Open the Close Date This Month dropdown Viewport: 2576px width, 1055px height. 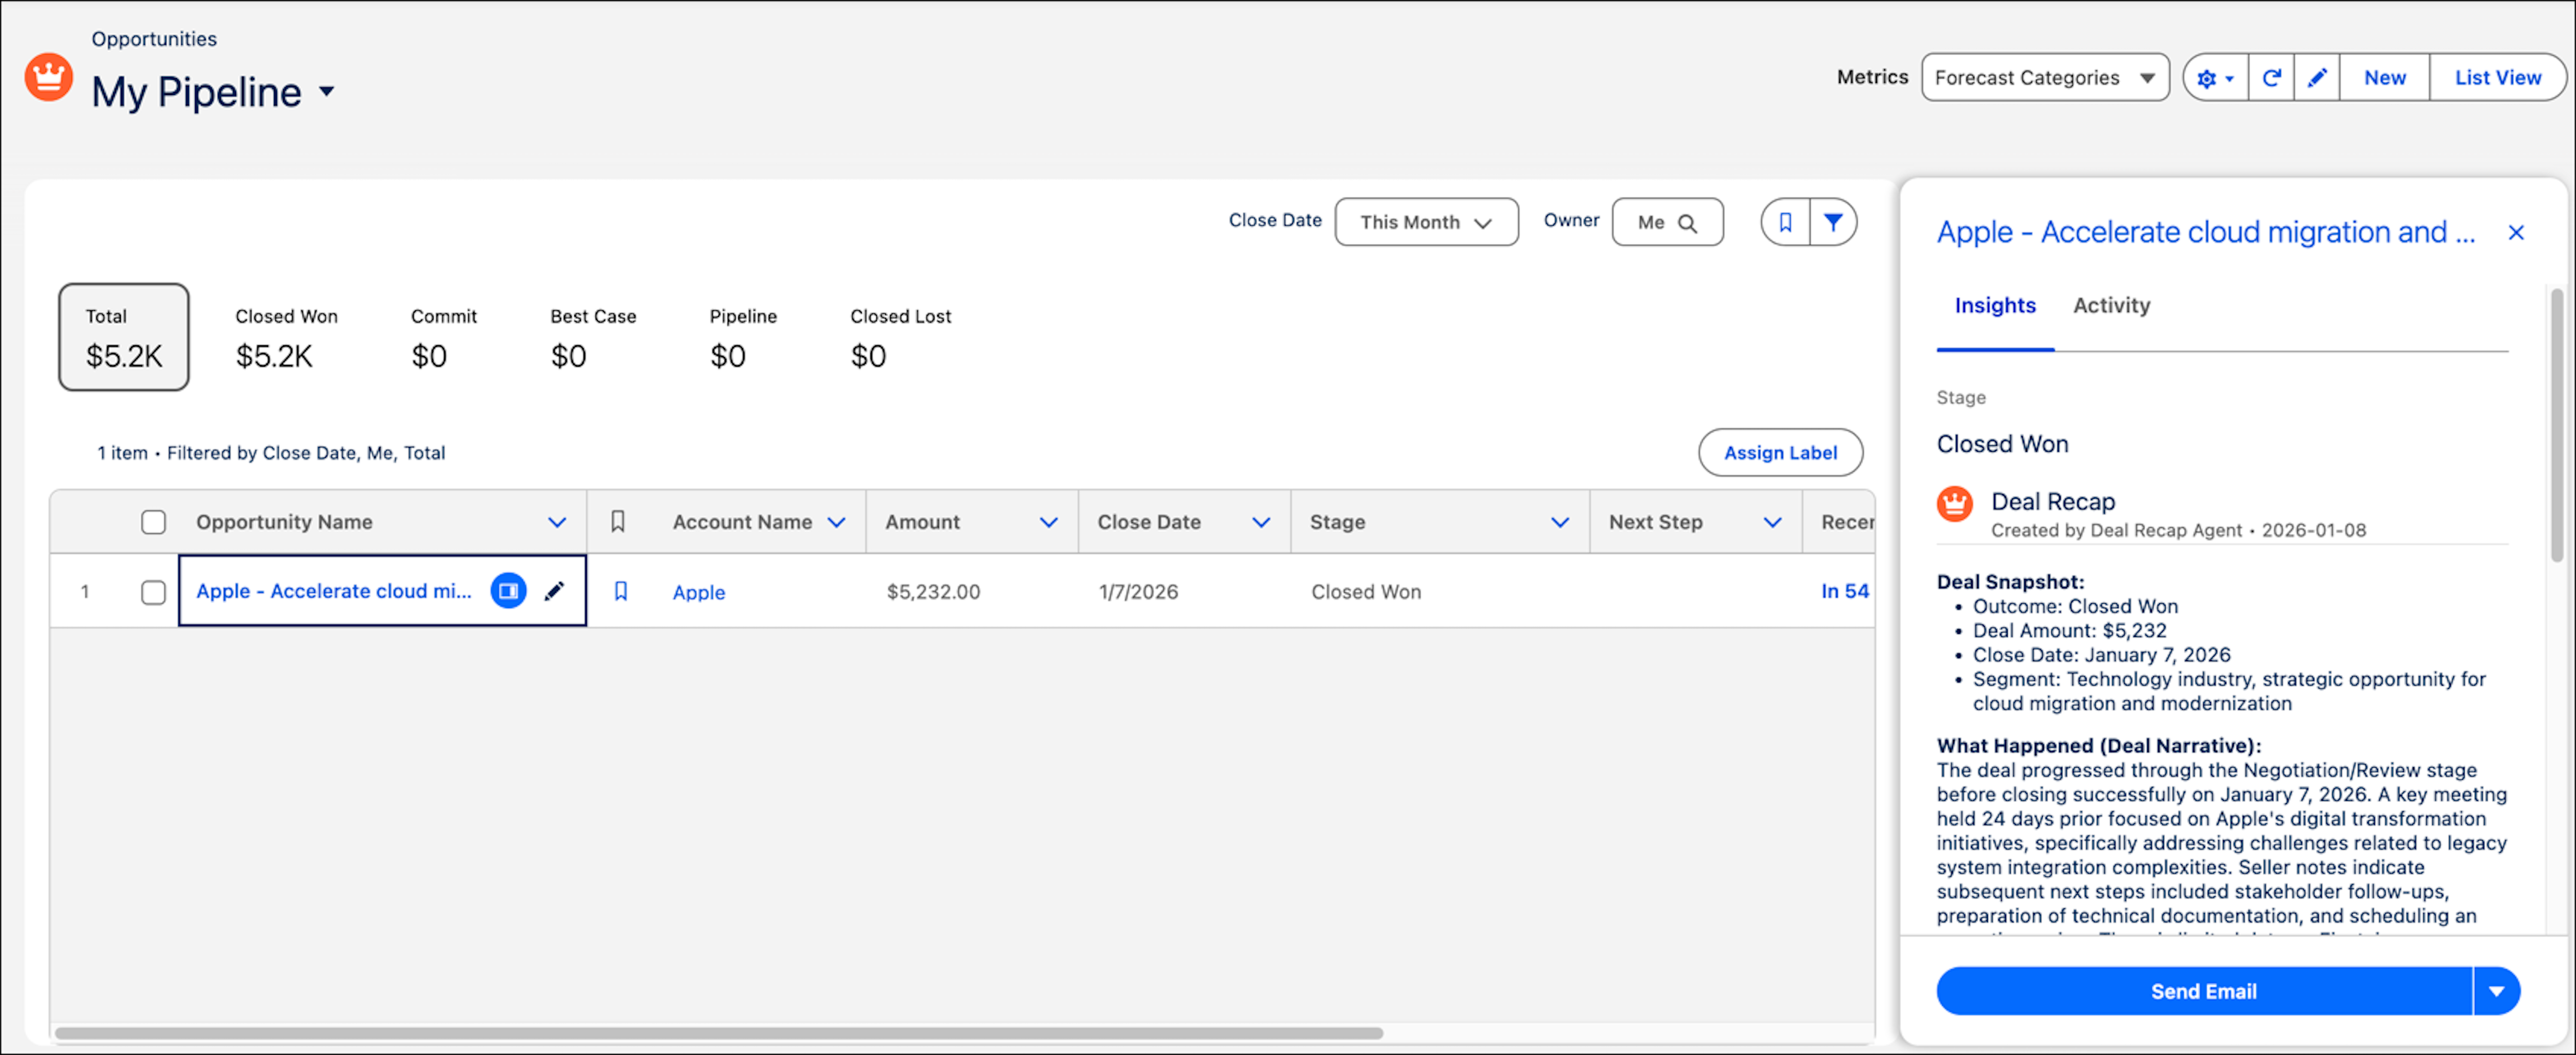click(1426, 222)
